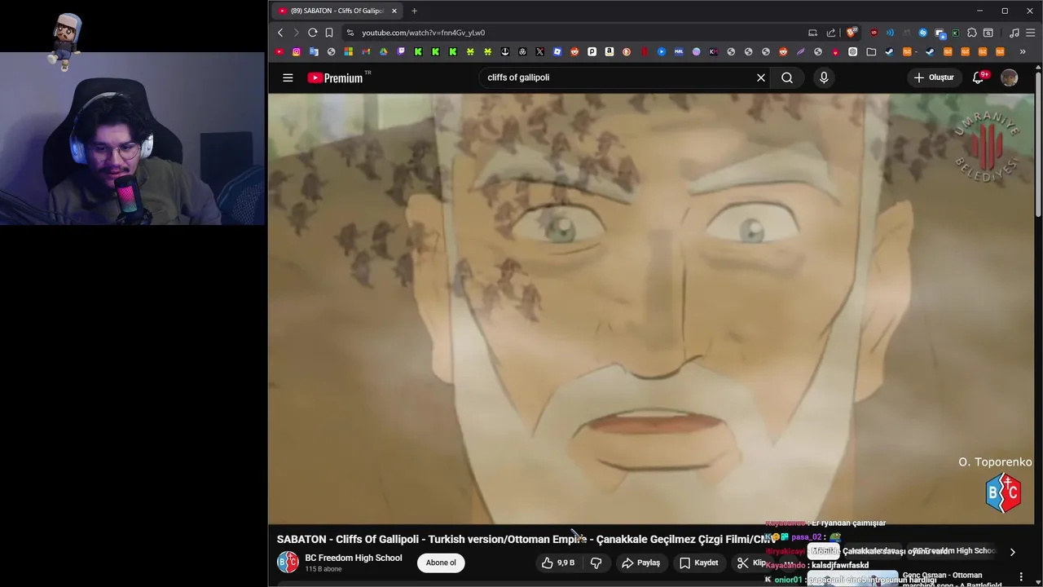Screen dimensions: 1043x587
Task: Open a new browser tab
Action: [x=414, y=11]
